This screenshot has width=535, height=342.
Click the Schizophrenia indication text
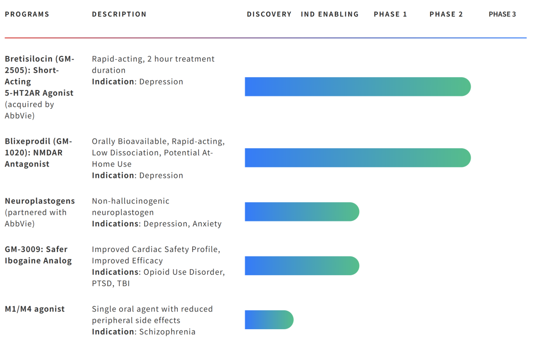167,332
